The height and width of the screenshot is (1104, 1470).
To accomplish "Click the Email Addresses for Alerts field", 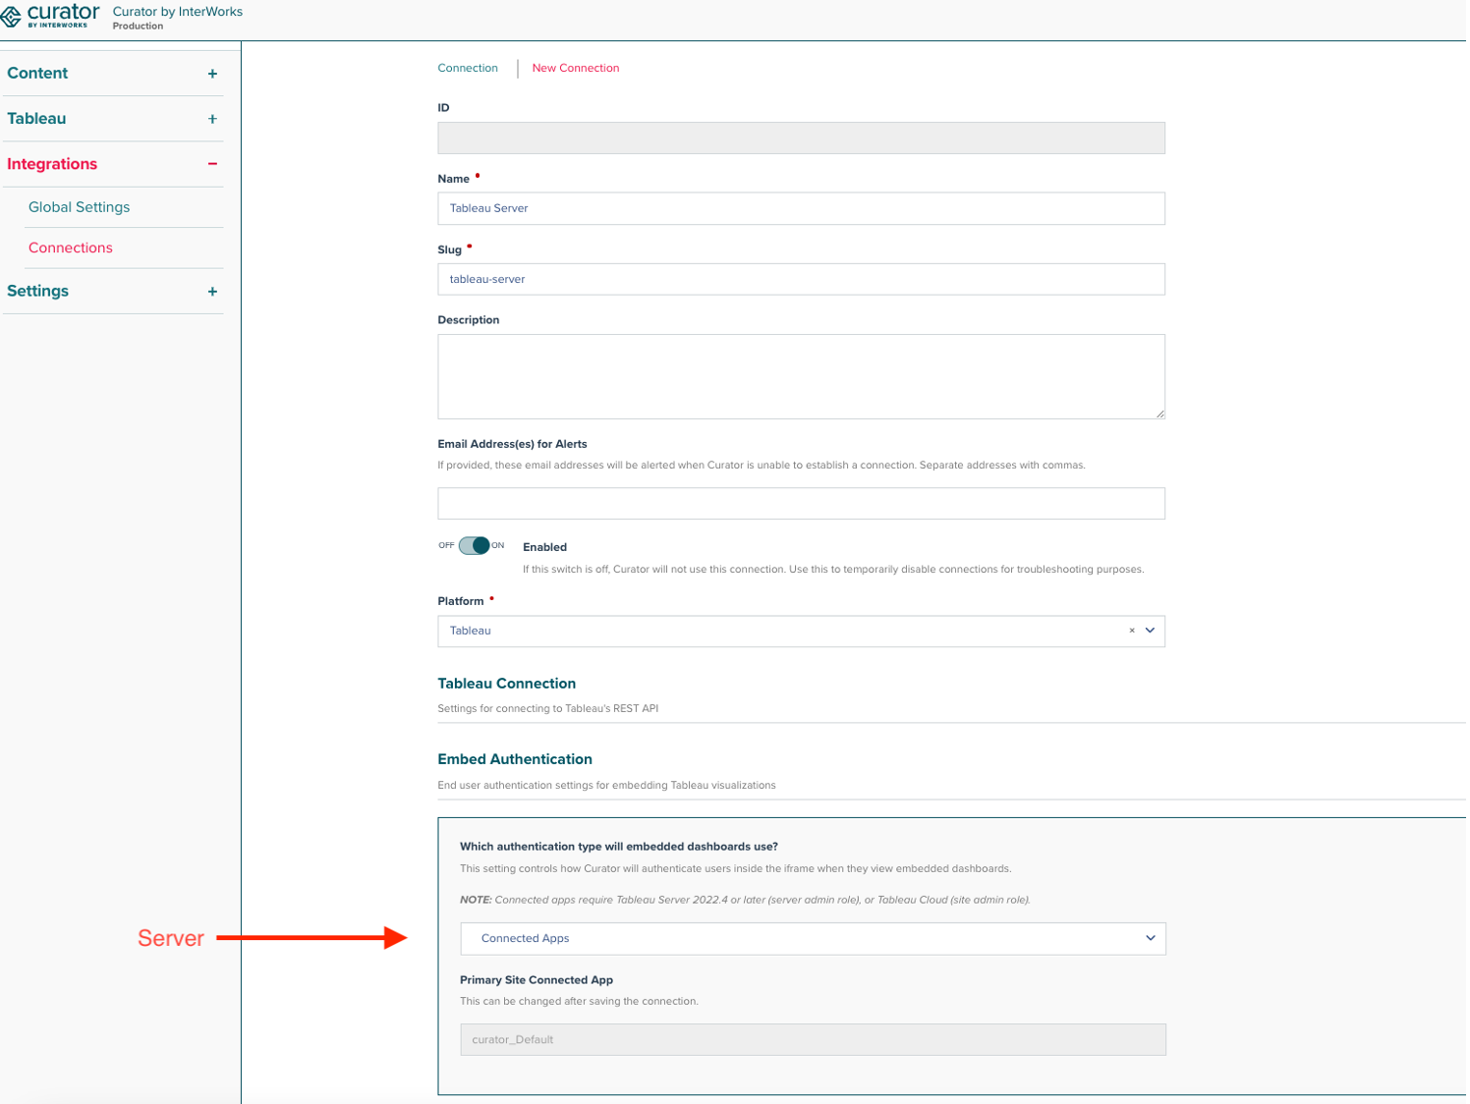I will pyautogui.click(x=801, y=503).
